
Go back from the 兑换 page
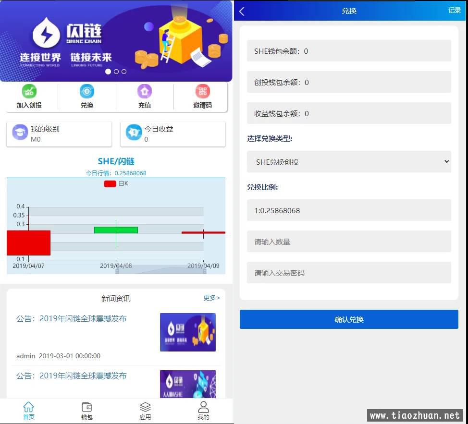242,12
